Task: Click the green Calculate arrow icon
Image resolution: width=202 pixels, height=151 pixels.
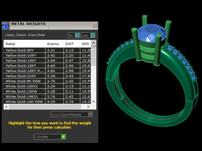Action: coord(63,137)
